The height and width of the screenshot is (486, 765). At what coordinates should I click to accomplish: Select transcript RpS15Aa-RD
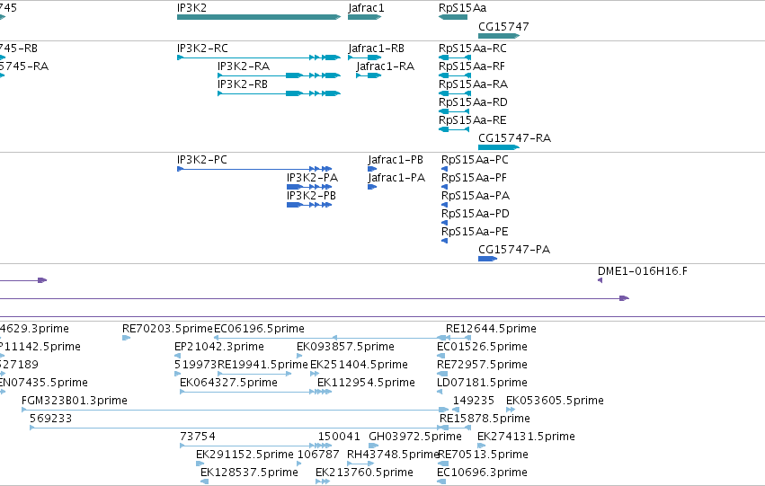pos(454,111)
